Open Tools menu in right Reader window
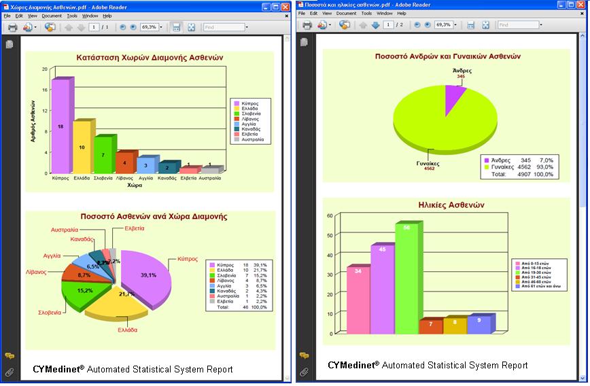Screen dimensions: 590x386 [x=366, y=13]
